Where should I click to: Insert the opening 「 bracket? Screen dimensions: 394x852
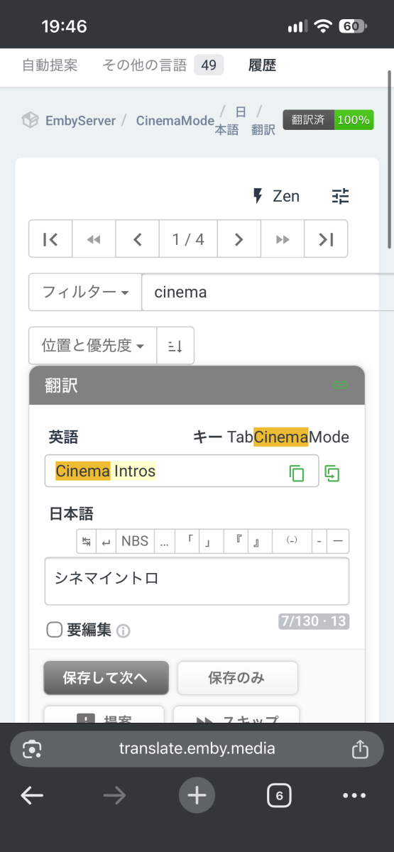[186, 541]
